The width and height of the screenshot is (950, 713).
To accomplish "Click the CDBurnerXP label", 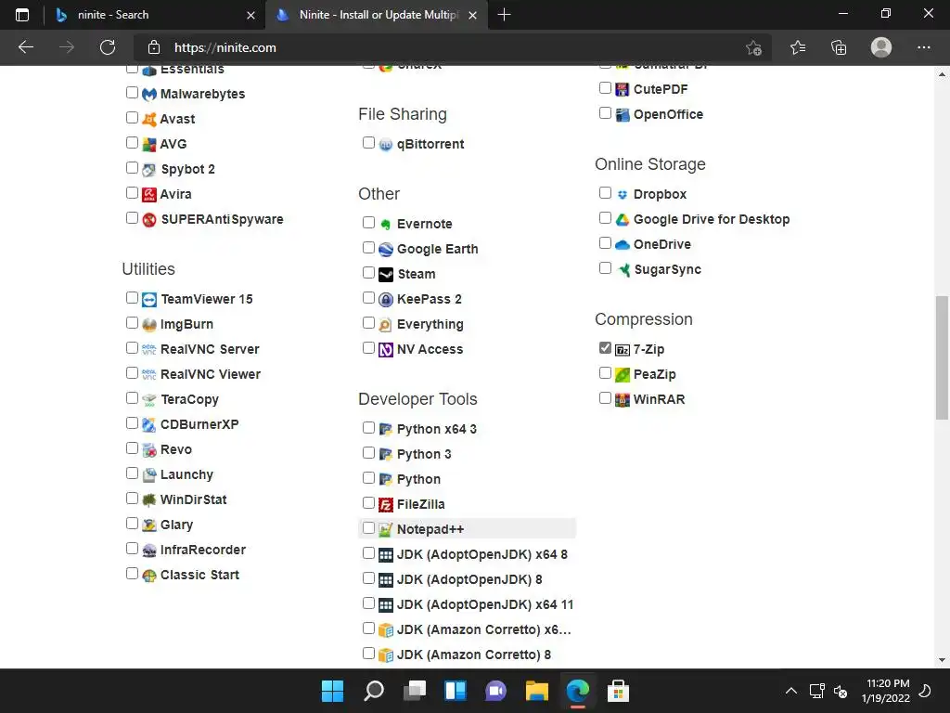I will pos(199,424).
